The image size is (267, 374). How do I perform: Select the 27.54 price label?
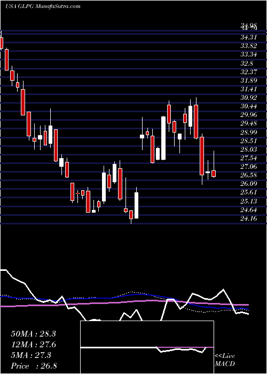[x=249, y=158]
